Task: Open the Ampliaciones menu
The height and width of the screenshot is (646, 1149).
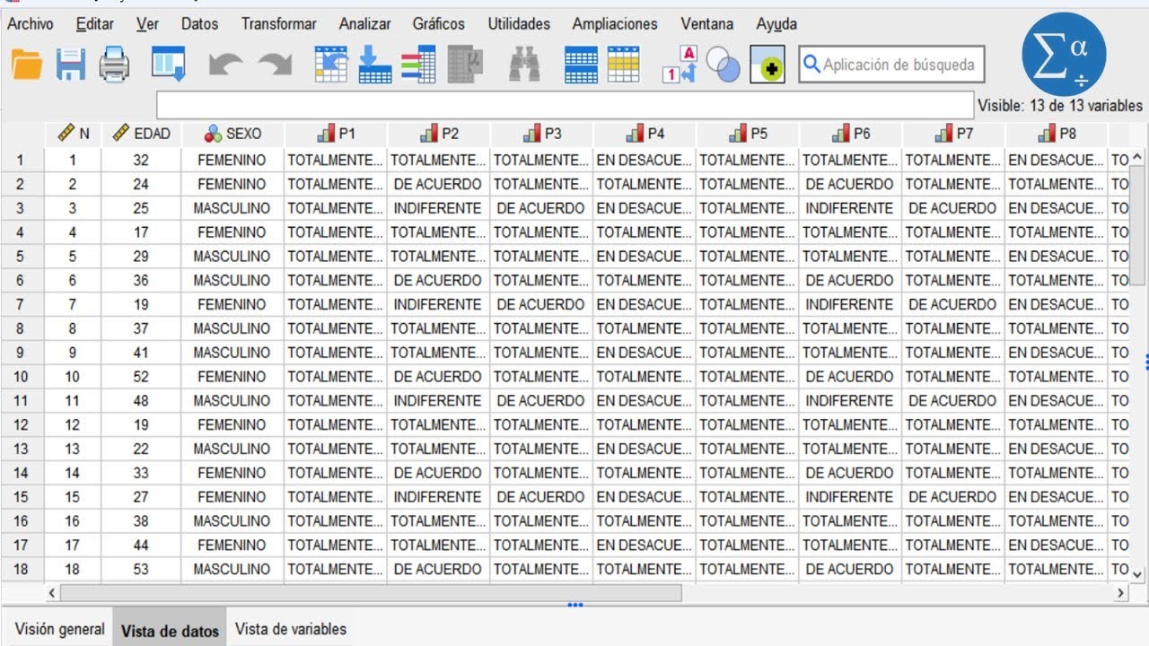Action: [615, 24]
